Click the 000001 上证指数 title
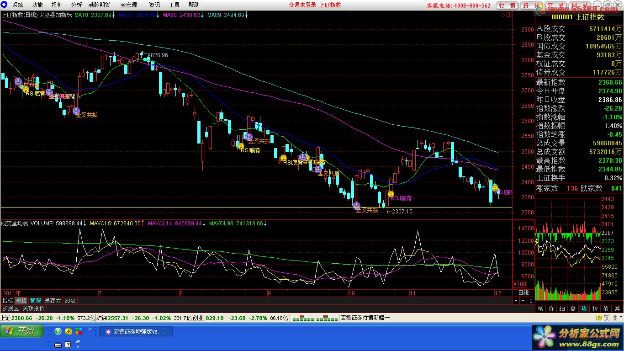 pos(578,17)
